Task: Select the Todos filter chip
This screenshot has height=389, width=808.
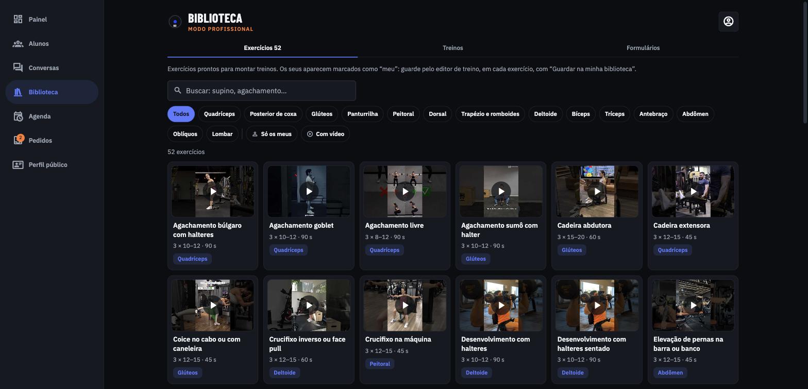Action: coord(181,114)
